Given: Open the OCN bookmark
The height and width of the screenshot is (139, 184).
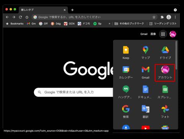Looking at the screenshot, I should (69, 24).
